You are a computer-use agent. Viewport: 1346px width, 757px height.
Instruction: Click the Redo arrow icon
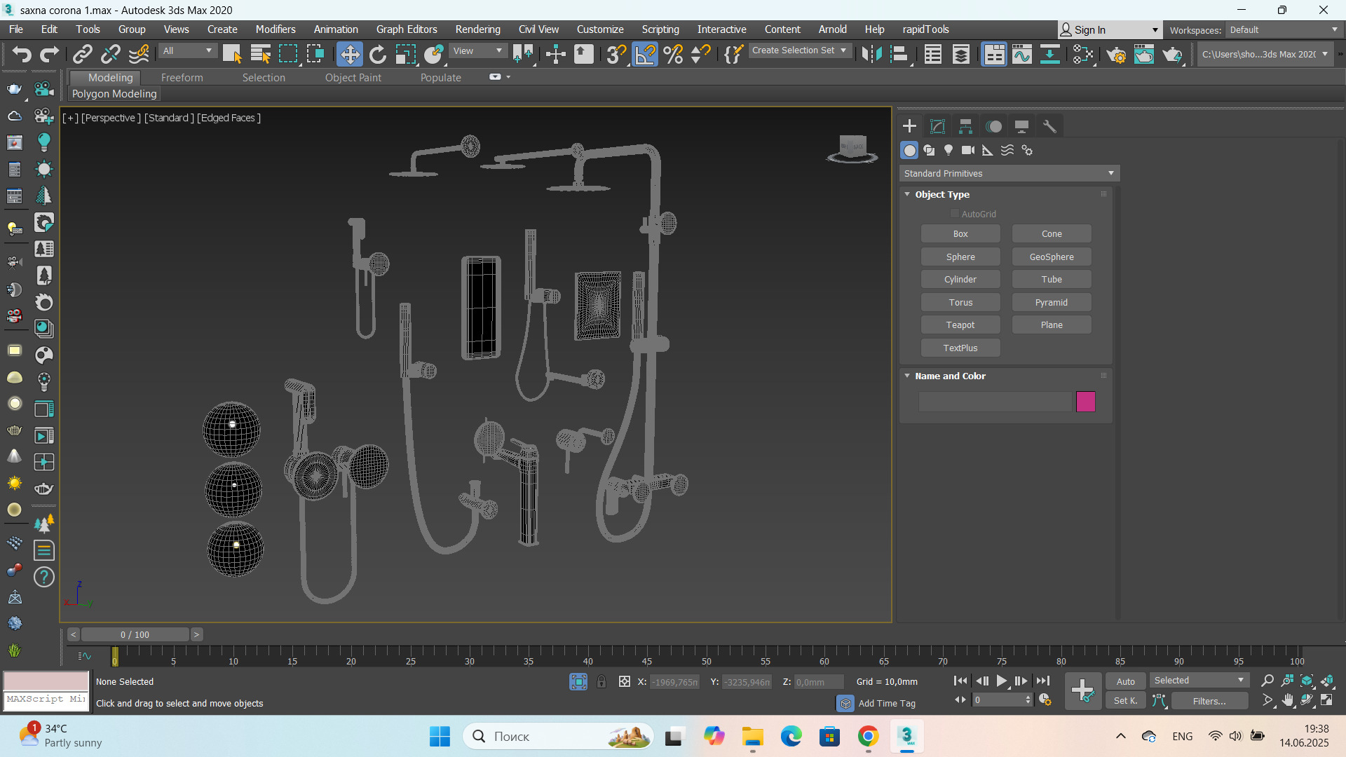click(49, 54)
